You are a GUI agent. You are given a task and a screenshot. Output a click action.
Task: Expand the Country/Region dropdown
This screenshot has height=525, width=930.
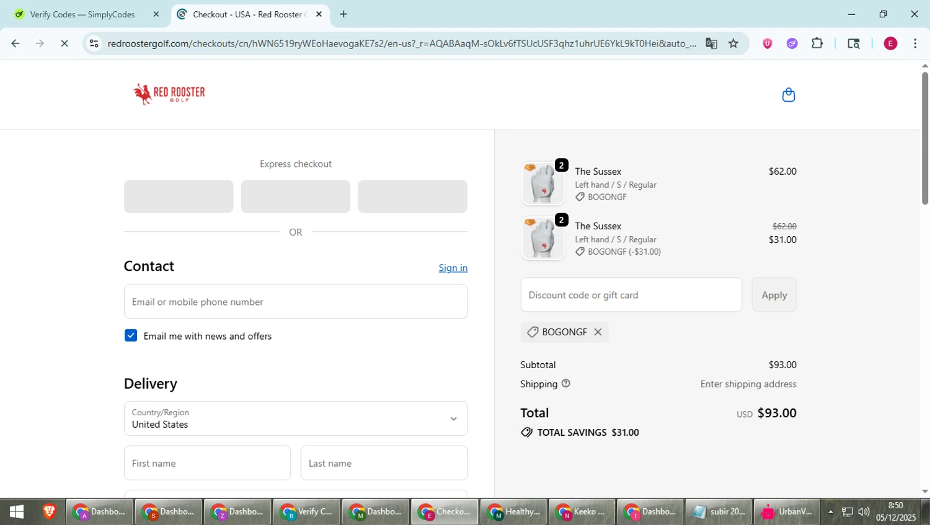coord(296,418)
